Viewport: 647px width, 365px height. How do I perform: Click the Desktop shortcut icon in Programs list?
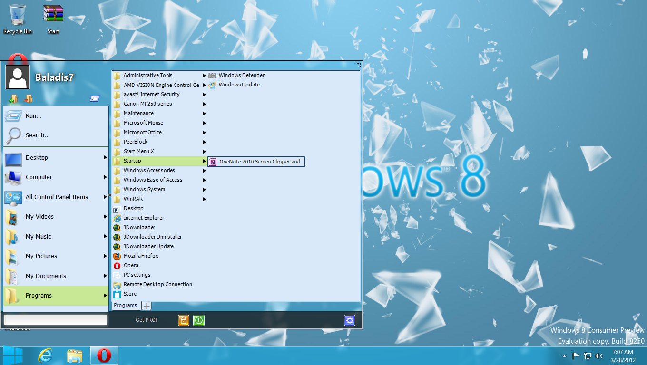point(117,209)
